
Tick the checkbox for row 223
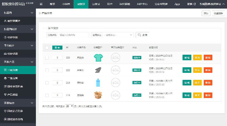(x=47, y=58)
